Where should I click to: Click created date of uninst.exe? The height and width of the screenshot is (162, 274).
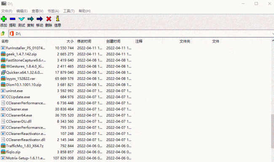tap(119, 91)
